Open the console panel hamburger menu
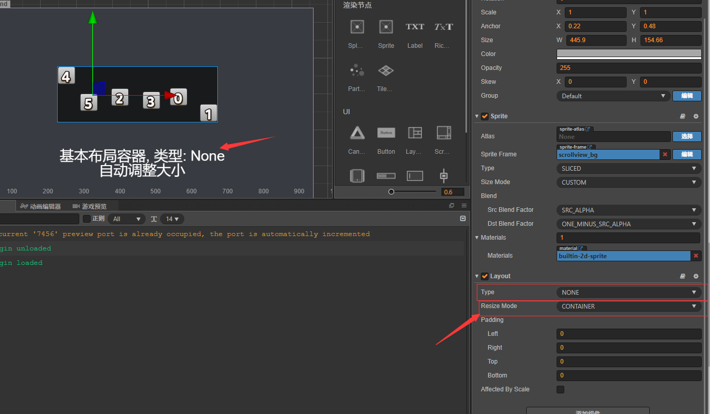This screenshot has height=414, width=710. tap(464, 206)
